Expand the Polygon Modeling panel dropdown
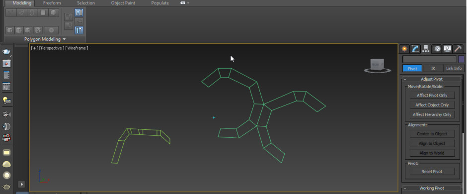Image resolution: width=467 pixels, height=194 pixels. click(64, 39)
